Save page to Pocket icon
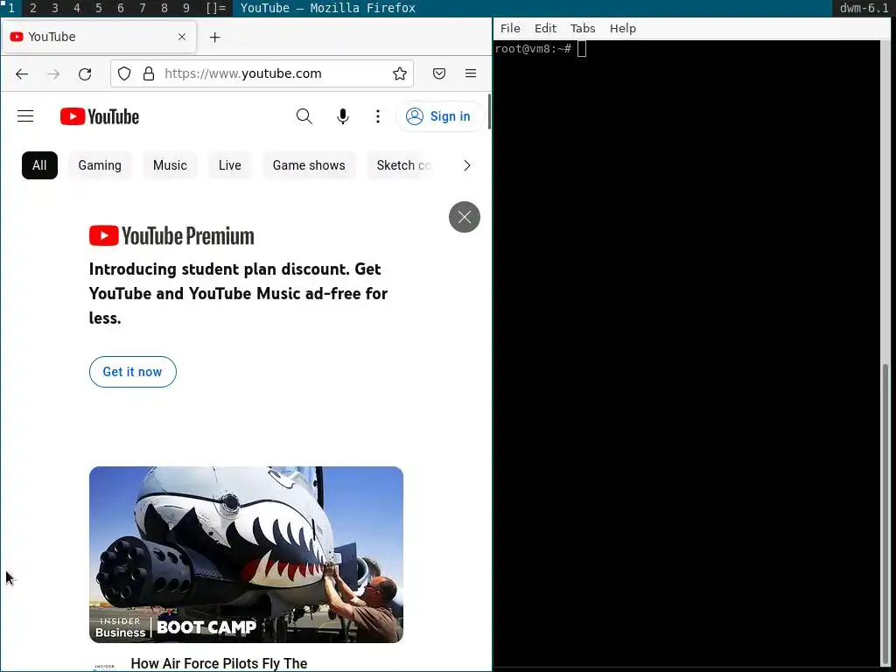Image resolution: width=896 pixels, height=672 pixels. point(439,73)
